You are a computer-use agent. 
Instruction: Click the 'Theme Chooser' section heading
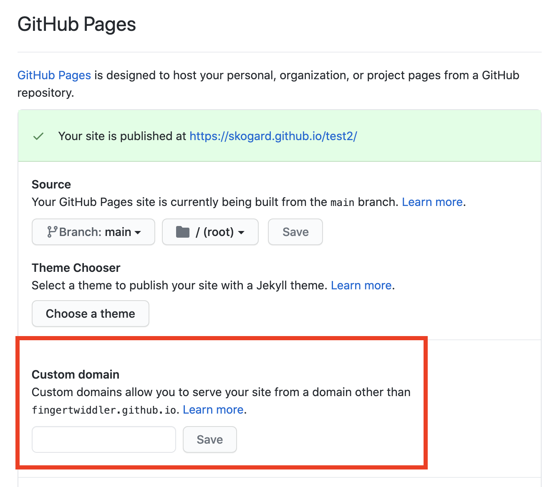point(76,268)
